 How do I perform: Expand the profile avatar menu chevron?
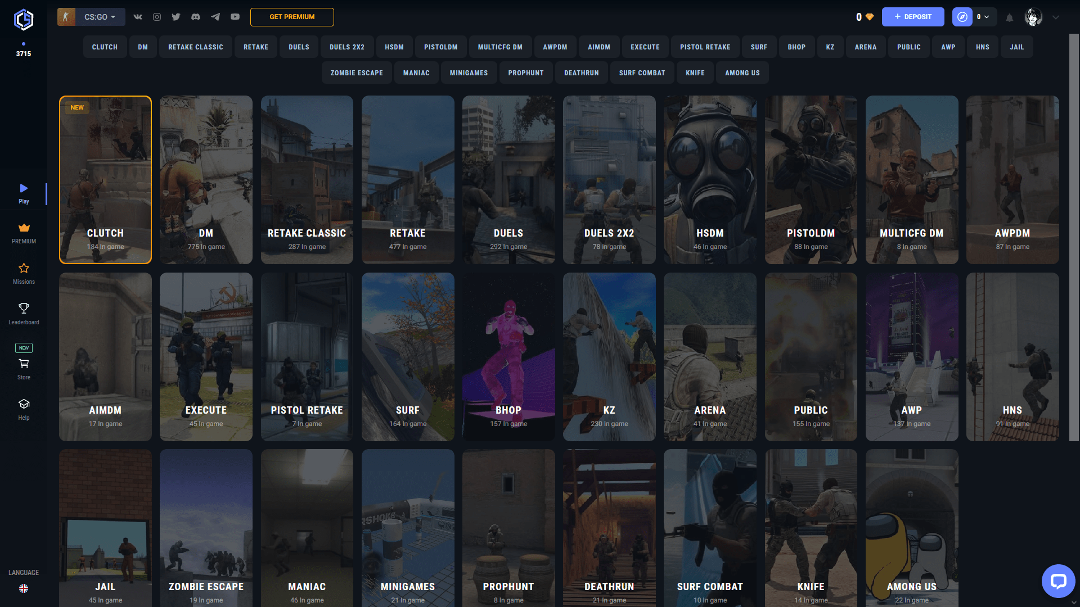point(1055,17)
